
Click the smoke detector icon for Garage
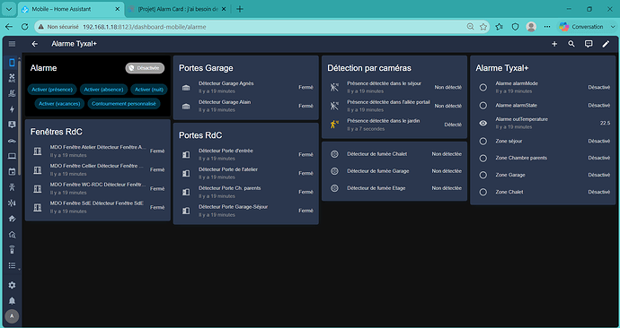click(x=334, y=171)
